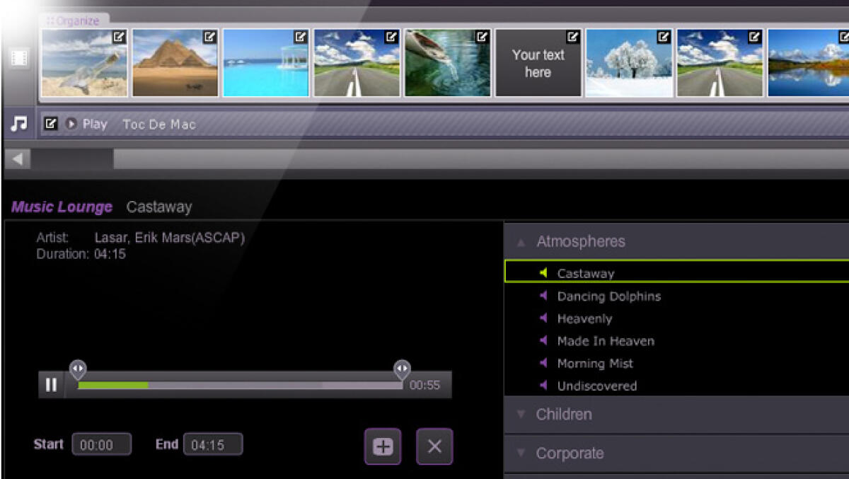Select the mountain lake reflection thumbnail

coord(808,63)
